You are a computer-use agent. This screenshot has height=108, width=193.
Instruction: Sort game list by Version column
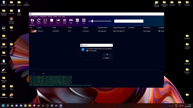[70, 28]
